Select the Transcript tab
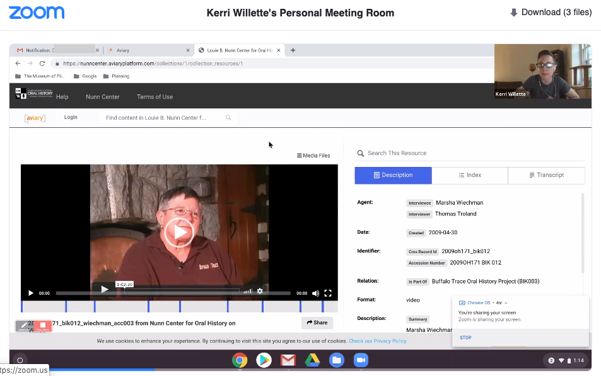601x376 pixels. (x=547, y=175)
